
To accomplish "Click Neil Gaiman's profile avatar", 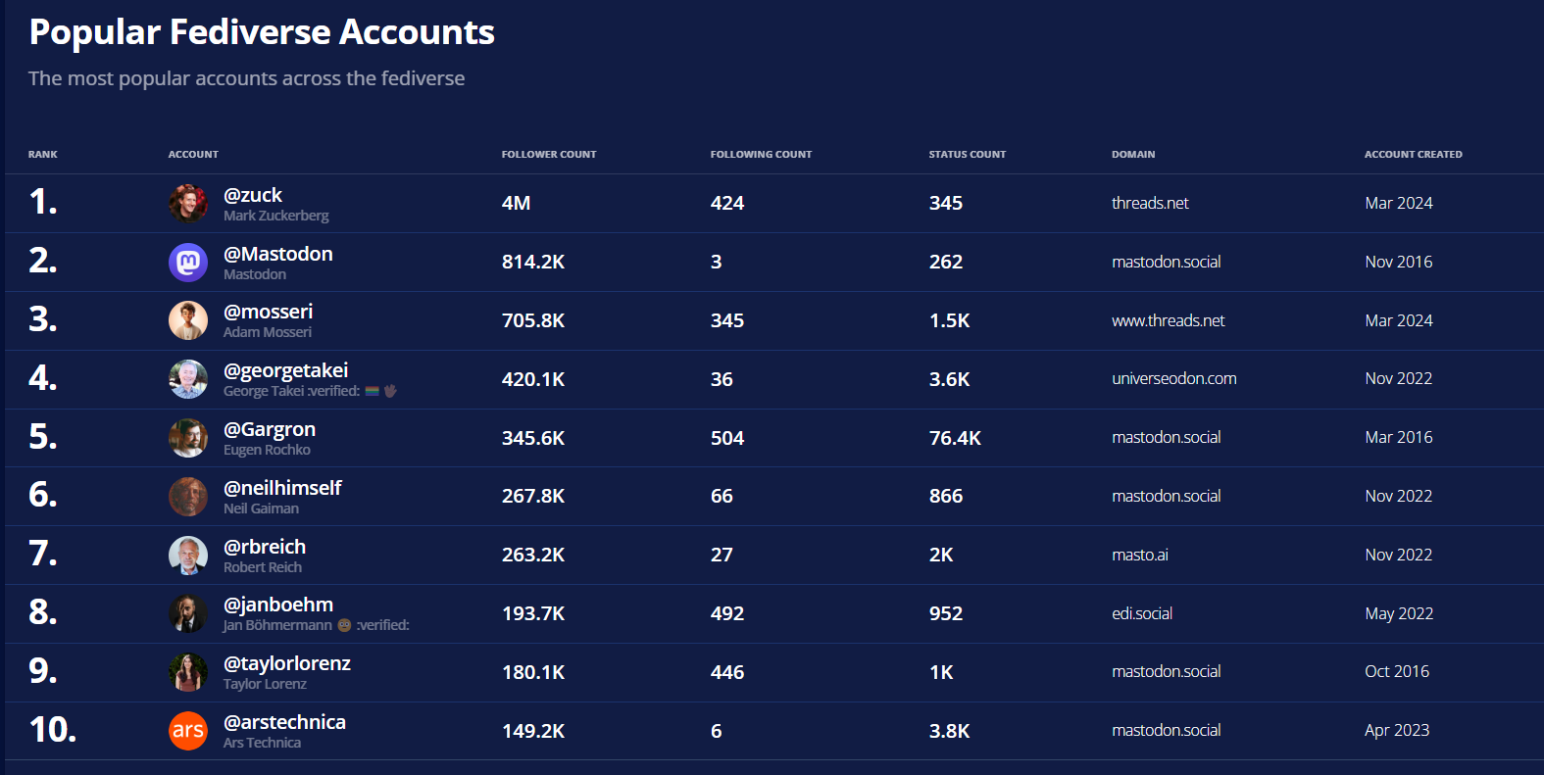I will click(187, 497).
